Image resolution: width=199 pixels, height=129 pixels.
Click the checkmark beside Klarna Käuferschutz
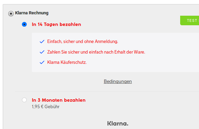(x=42, y=62)
